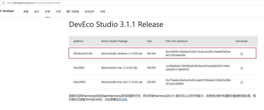This screenshot has height=110, width=264.
Task: Click the DevEco Studio 3.1.1 Release heading
Action: 116,24
